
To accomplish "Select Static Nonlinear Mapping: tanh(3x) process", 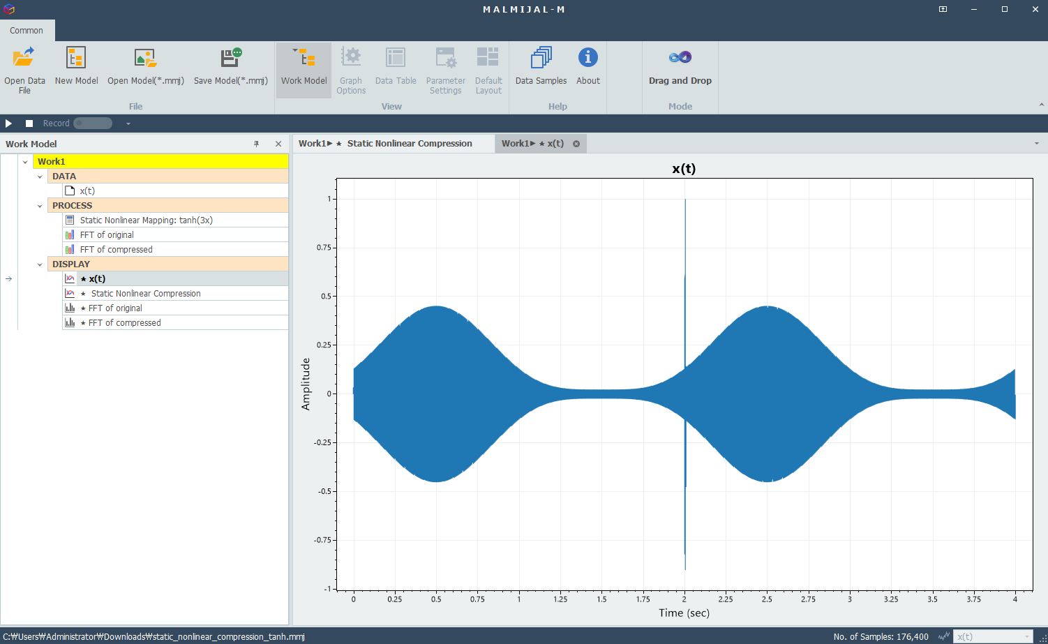I will pos(174,220).
